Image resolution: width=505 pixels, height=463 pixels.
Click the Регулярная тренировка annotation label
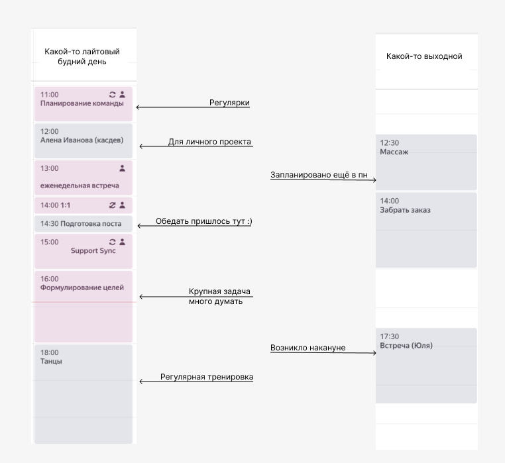[207, 377]
